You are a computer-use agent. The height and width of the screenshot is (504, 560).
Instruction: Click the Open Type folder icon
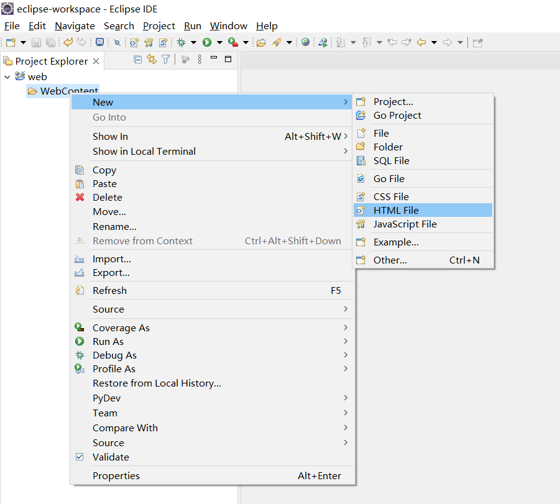click(262, 42)
